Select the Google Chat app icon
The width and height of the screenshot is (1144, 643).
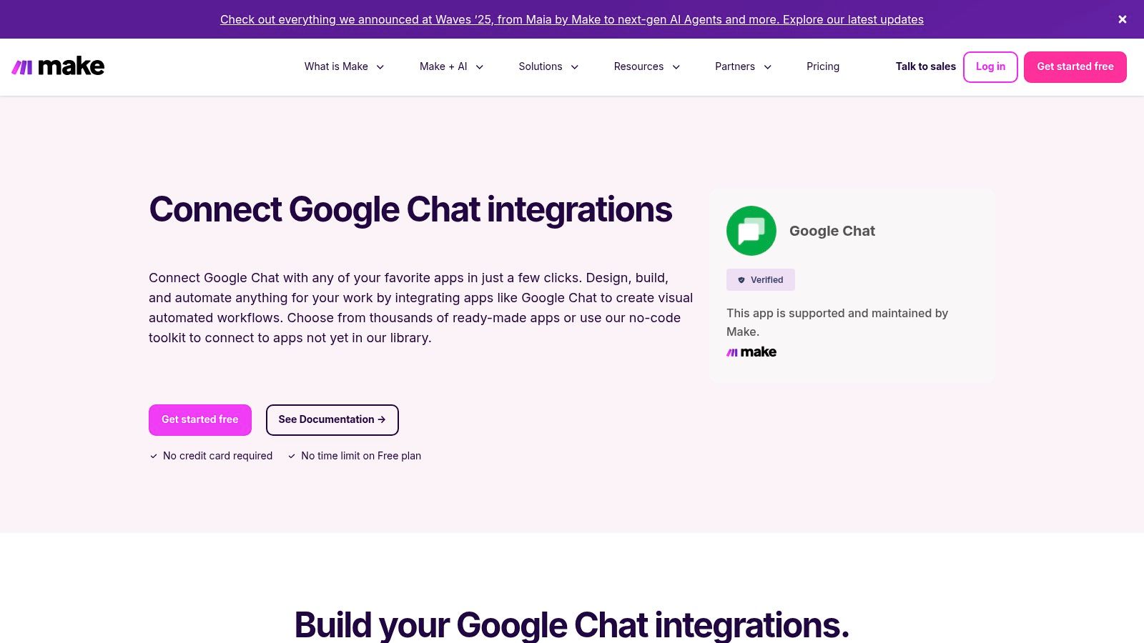click(751, 230)
